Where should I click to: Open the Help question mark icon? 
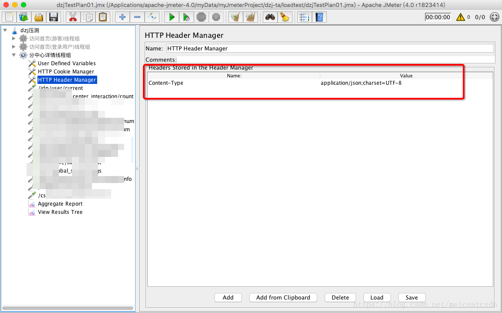(x=319, y=17)
